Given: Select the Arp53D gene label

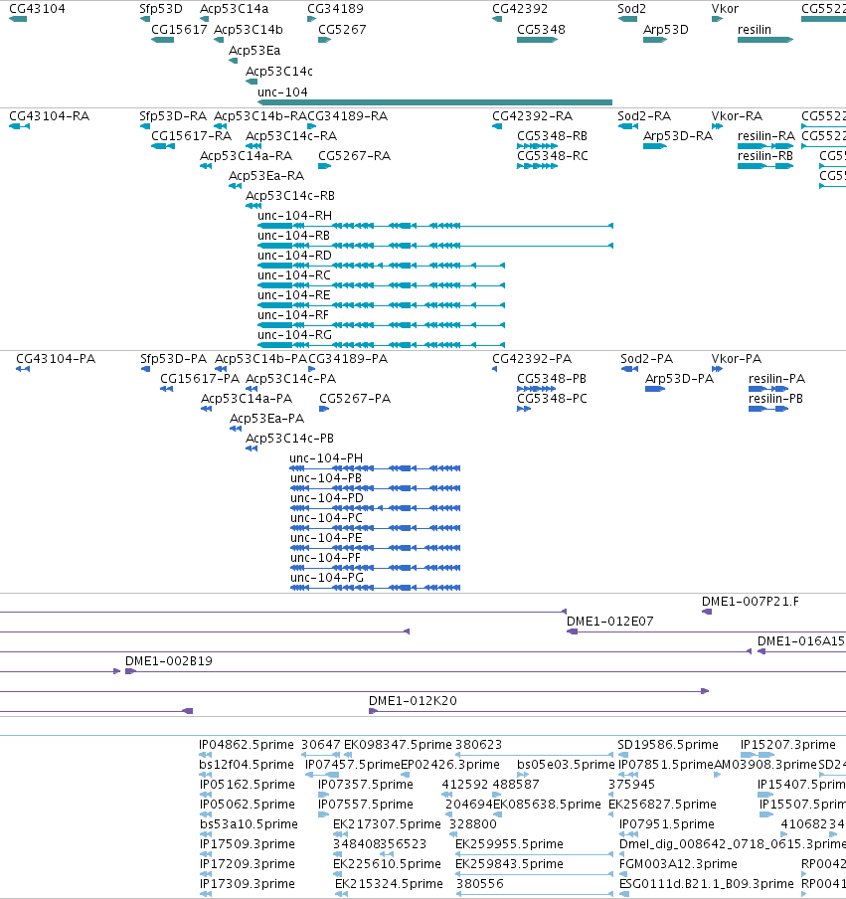Looking at the screenshot, I should pyautogui.click(x=666, y=29).
